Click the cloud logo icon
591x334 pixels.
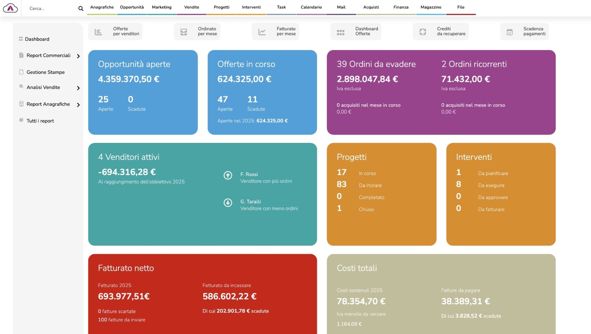(10, 8)
